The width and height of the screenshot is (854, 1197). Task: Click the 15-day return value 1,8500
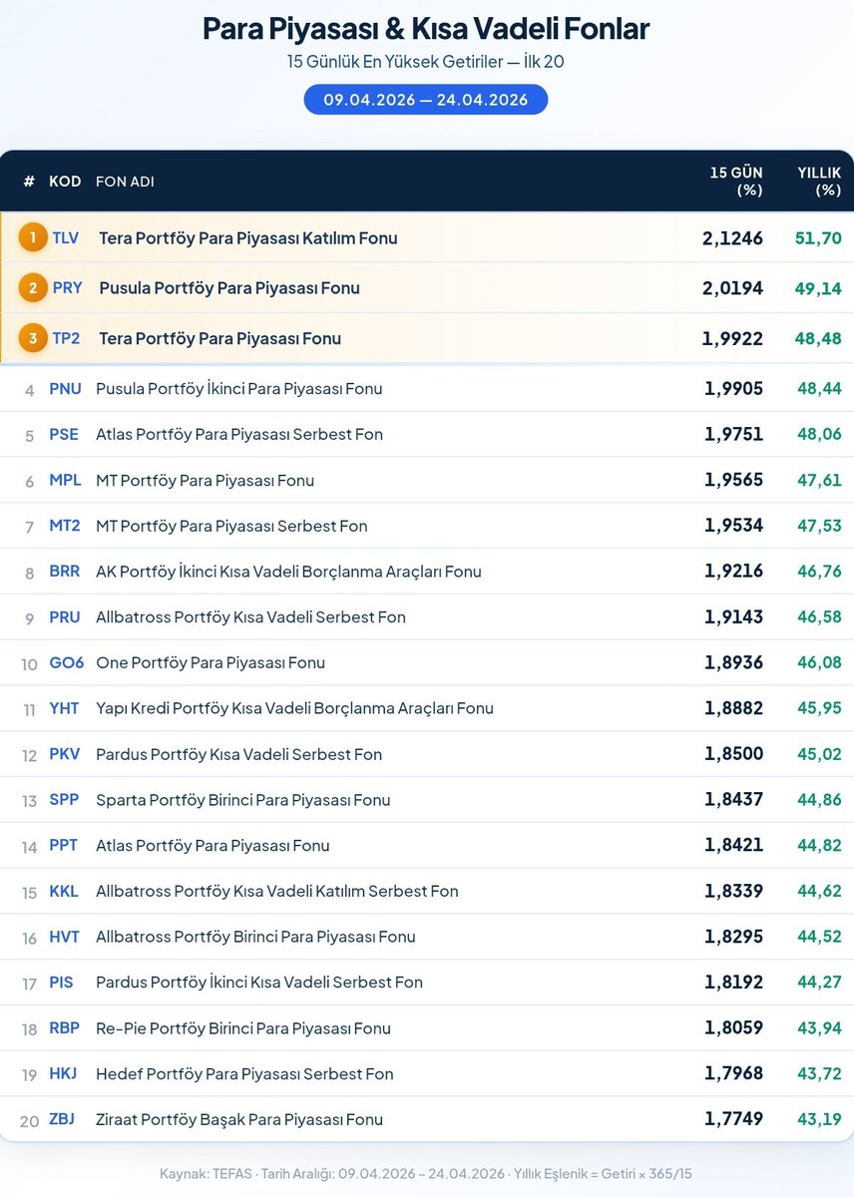pos(733,754)
